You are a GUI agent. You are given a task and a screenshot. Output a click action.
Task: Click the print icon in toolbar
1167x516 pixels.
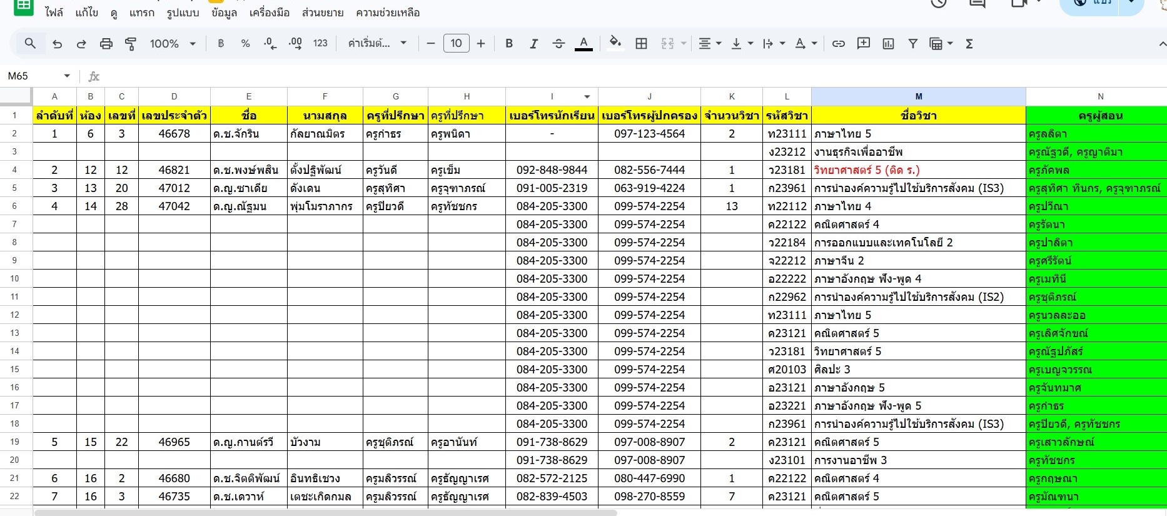coord(106,44)
